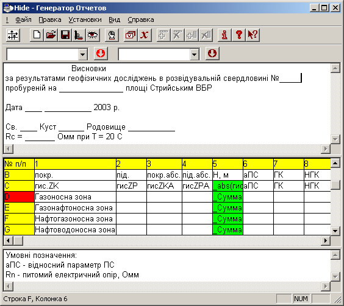The image size is (344, 306).
Task: Click the application icon in the title bar
Action: [9, 8]
